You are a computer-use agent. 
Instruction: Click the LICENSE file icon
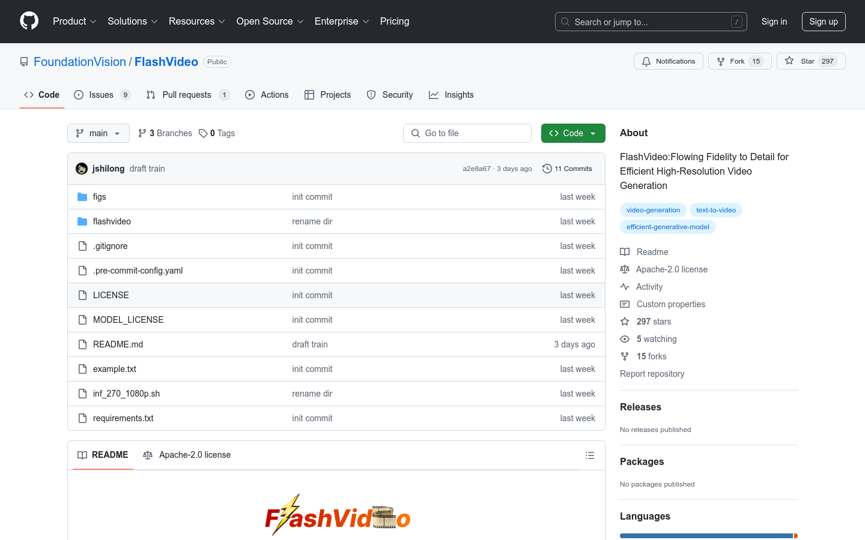click(x=82, y=295)
